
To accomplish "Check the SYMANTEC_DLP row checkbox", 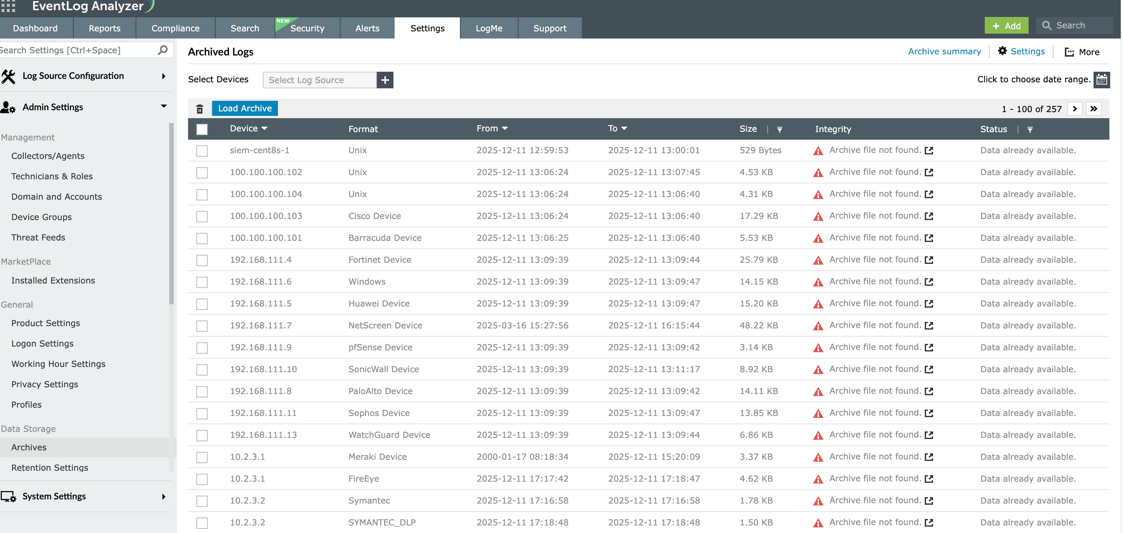I will coord(202,523).
